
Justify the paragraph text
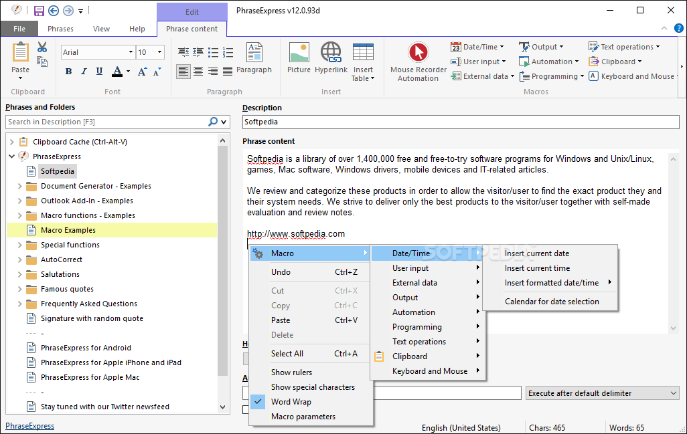[x=228, y=72]
